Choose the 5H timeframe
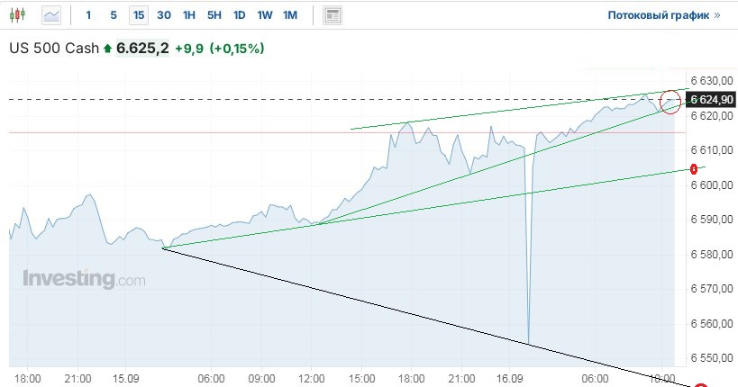738x387 pixels. pos(214,15)
